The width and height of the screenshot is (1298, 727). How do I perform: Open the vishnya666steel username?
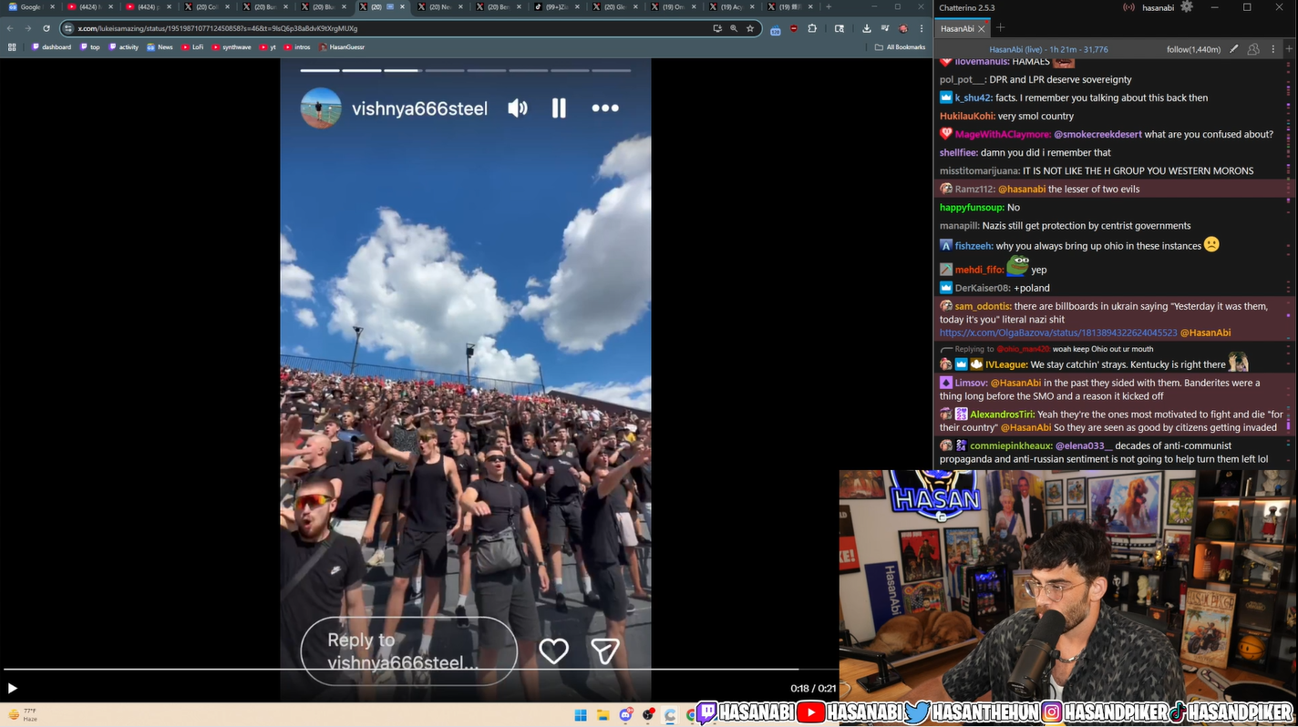click(x=419, y=108)
